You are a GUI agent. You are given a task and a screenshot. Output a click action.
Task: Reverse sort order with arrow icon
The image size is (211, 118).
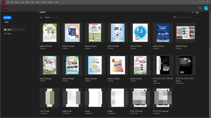click(57, 17)
